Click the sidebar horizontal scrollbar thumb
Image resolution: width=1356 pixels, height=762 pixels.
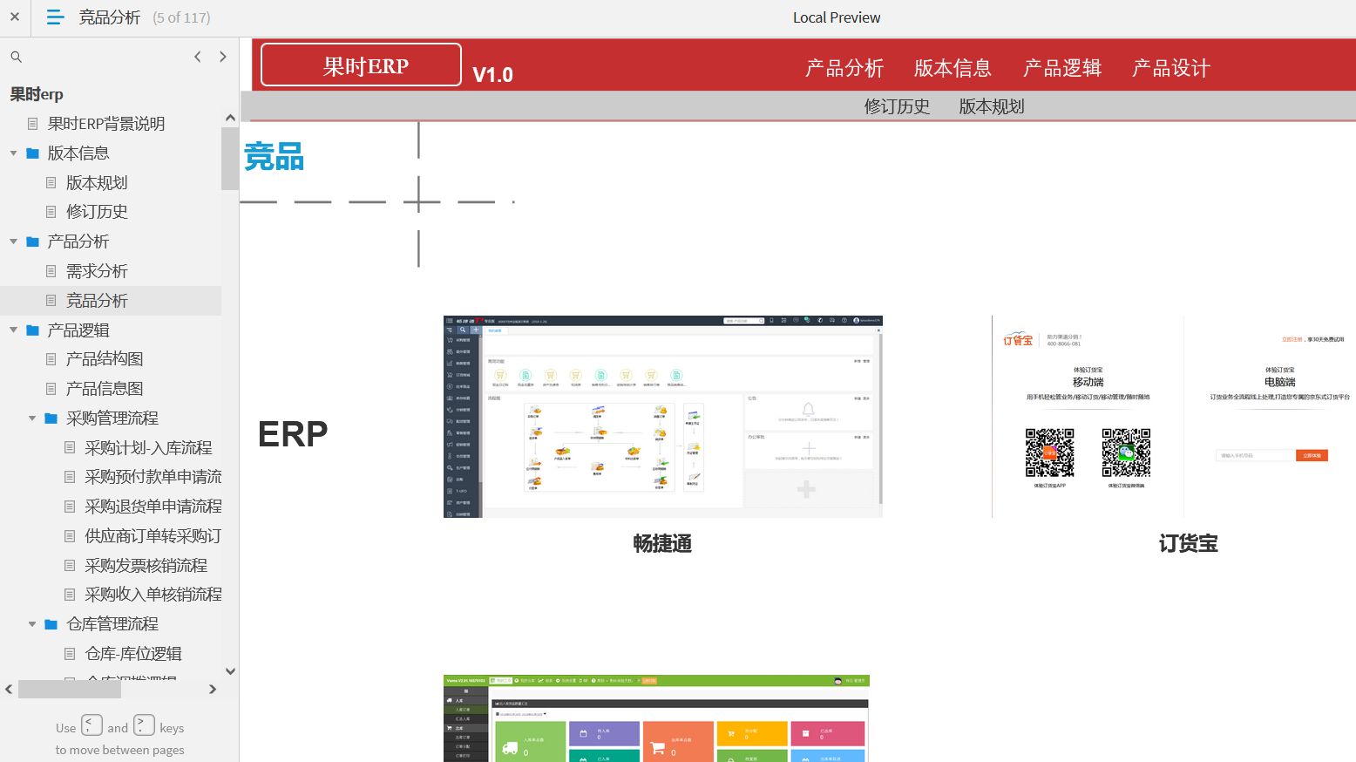point(70,689)
